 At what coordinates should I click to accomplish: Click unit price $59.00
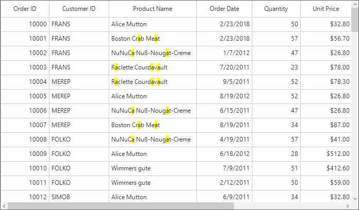(x=340, y=183)
